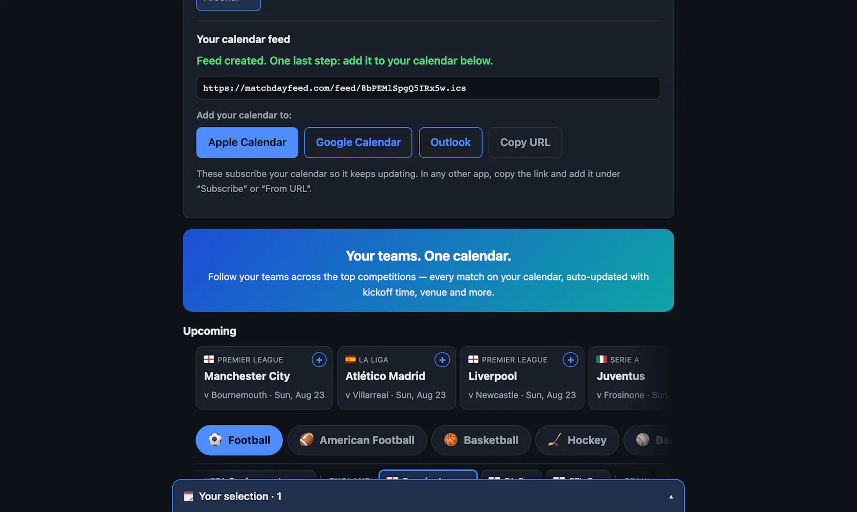
Task: Click the calendar icon beside Your selection
Action: coord(189,496)
